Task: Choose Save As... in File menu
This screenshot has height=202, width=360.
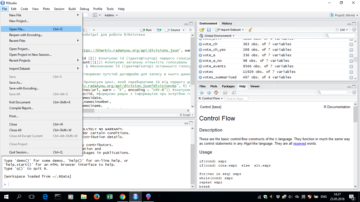Action: [x=41, y=83]
